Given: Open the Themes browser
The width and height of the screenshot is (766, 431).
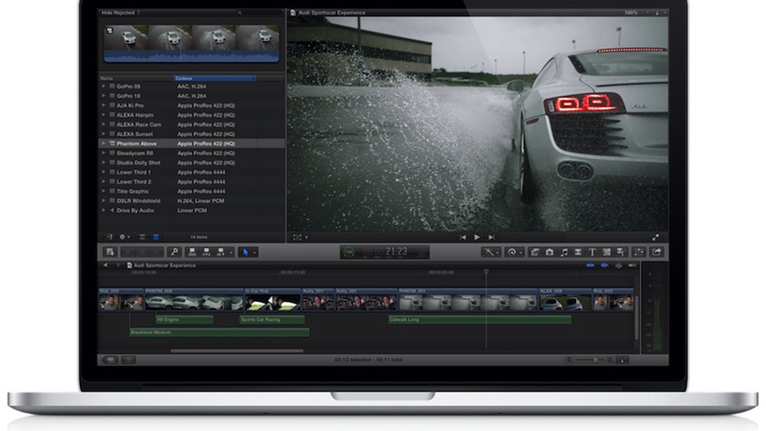Looking at the screenshot, I should [621, 252].
